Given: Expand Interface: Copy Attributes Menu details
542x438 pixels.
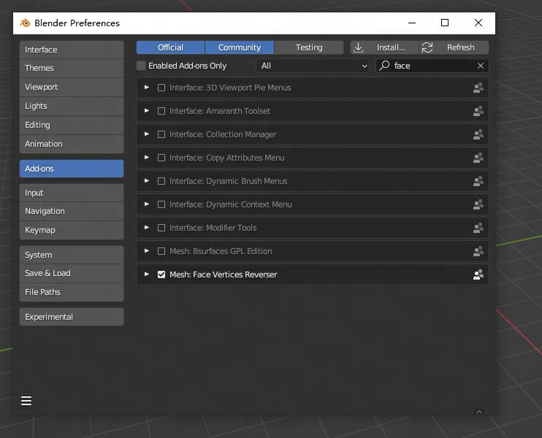Looking at the screenshot, I should 147,158.
